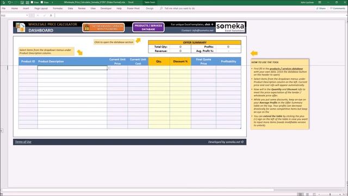Click the confirm checkmark icon in the formula bar

pos(45,15)
